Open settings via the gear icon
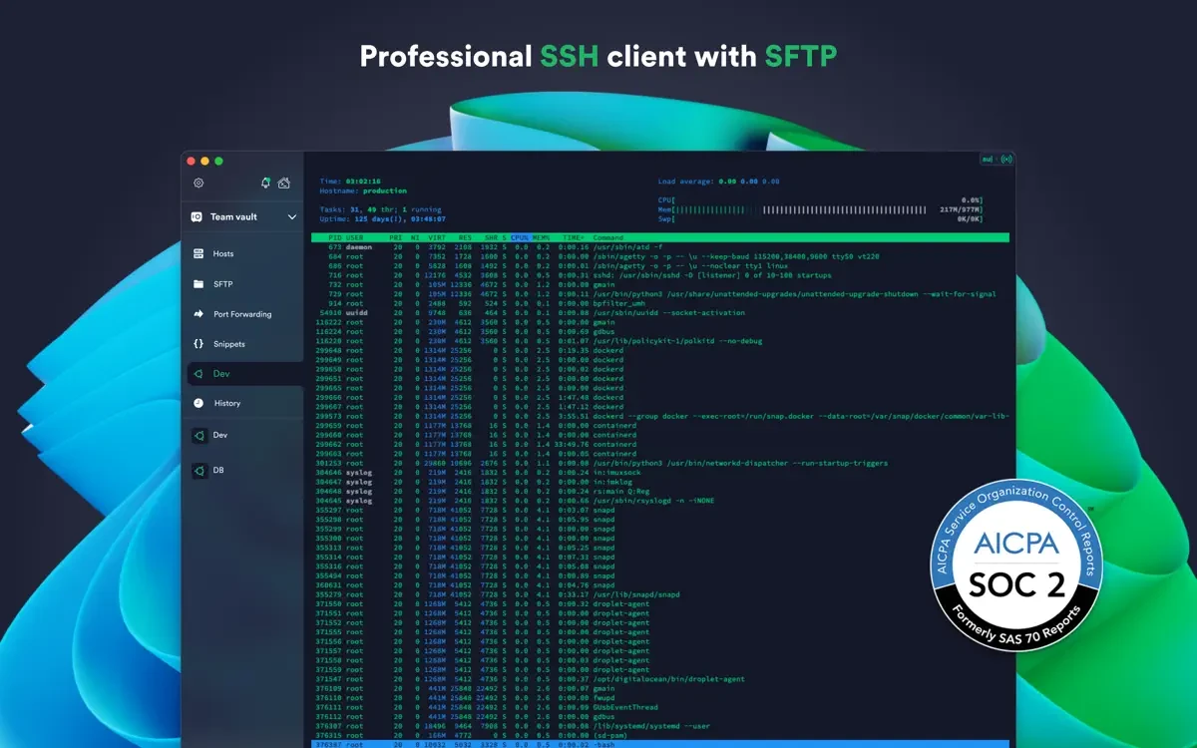This screenshot has width=1197, height=748. tap(199, 184)
